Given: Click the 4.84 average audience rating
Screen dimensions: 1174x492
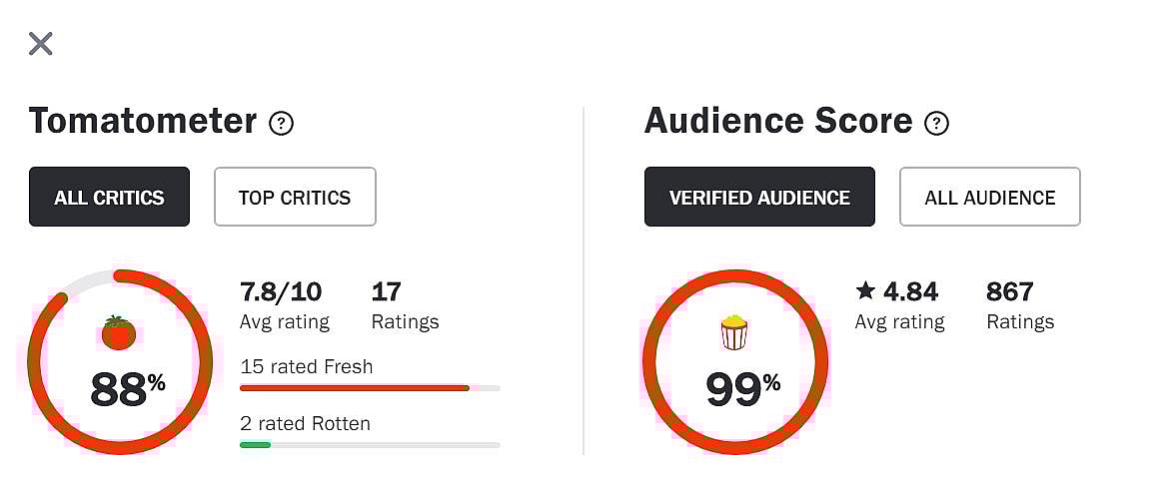Looking at the screenshot, I should click(x=910, y=292).
